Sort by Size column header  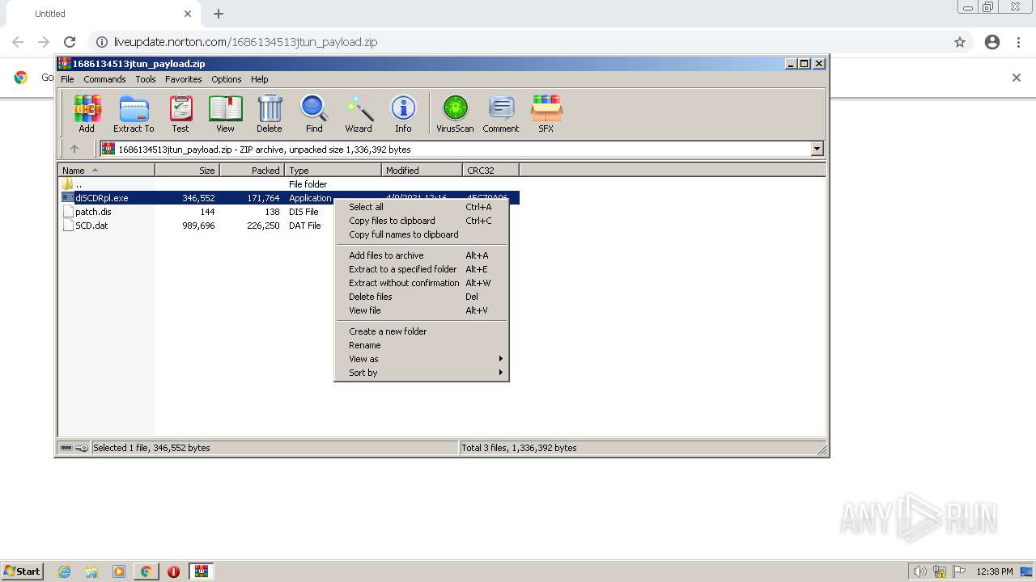click(x=188, y=171)
